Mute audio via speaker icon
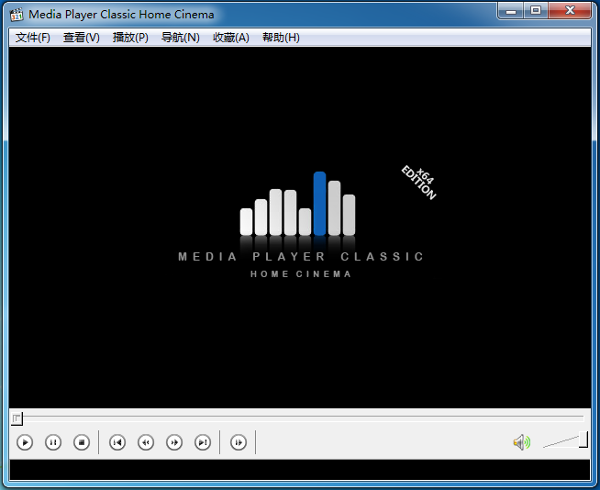 click(521, 442)
